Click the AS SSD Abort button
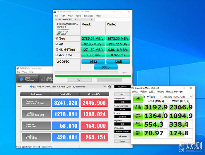The width and height of the screenshot is (205, 155). click(109, 80)
